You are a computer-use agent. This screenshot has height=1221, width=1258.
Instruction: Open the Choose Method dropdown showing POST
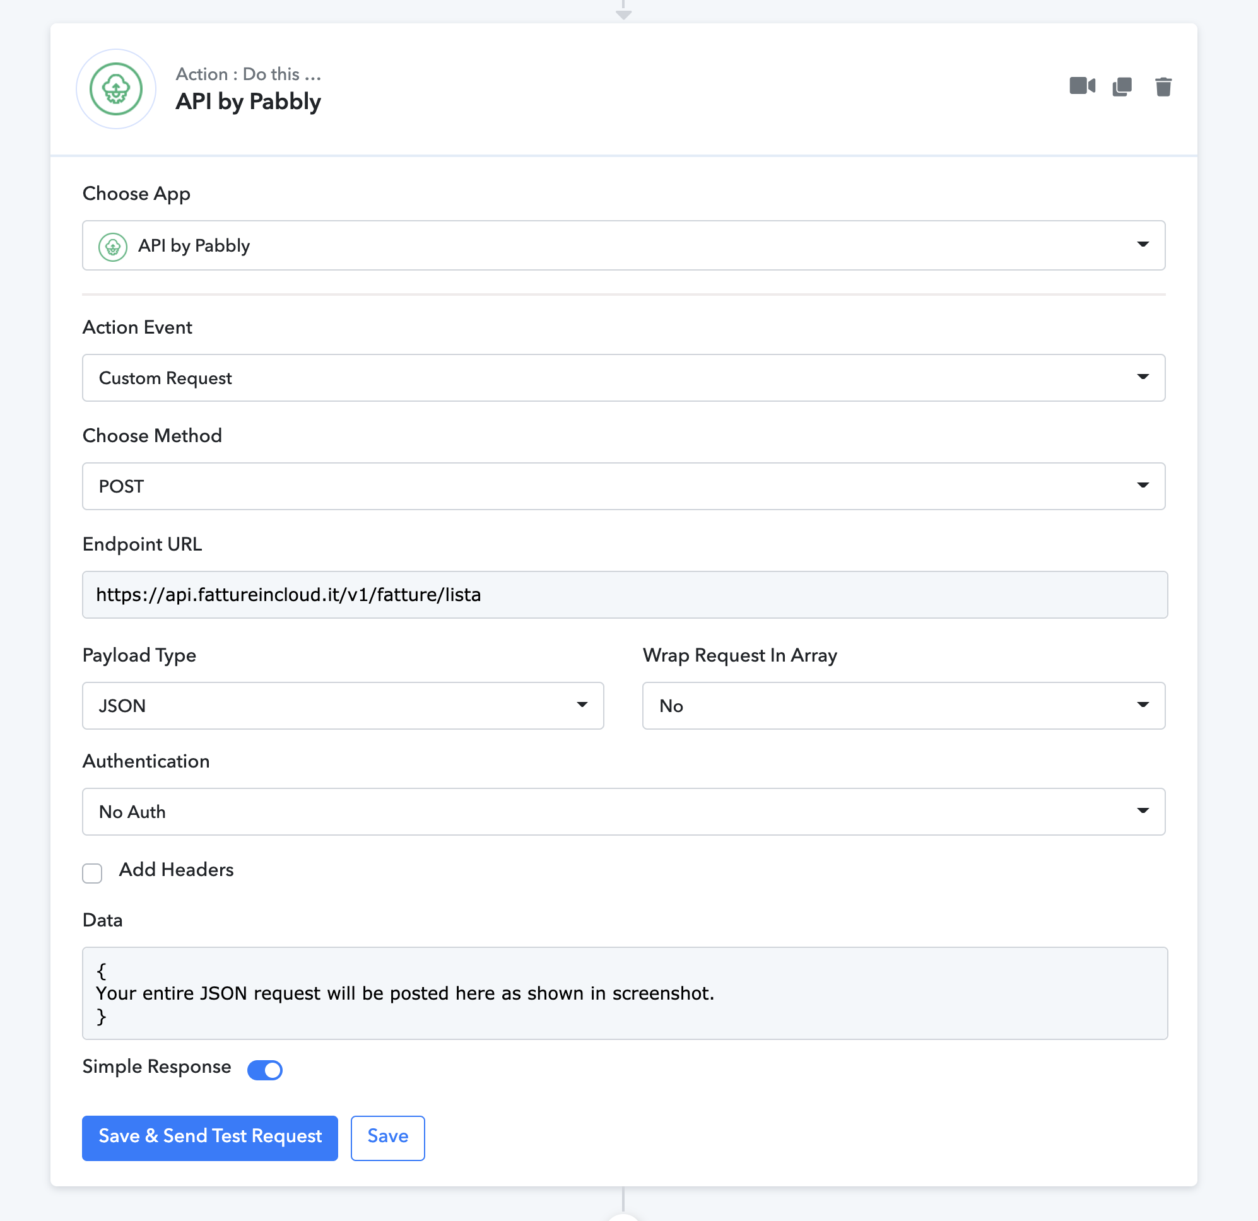click(624, 486)
